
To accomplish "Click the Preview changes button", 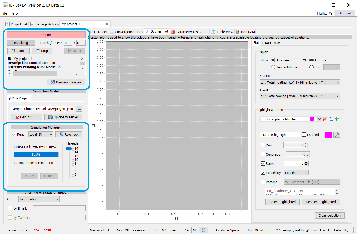I will pos(66,82).
